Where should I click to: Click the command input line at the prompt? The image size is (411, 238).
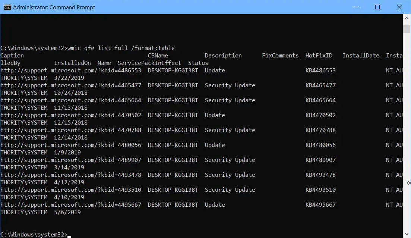coord(69,234)
